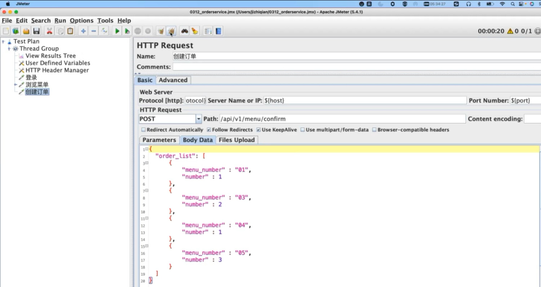Start the test with the green play icon
The width and height of the screenshot is (541, 287).
click(x=117, y=31)
